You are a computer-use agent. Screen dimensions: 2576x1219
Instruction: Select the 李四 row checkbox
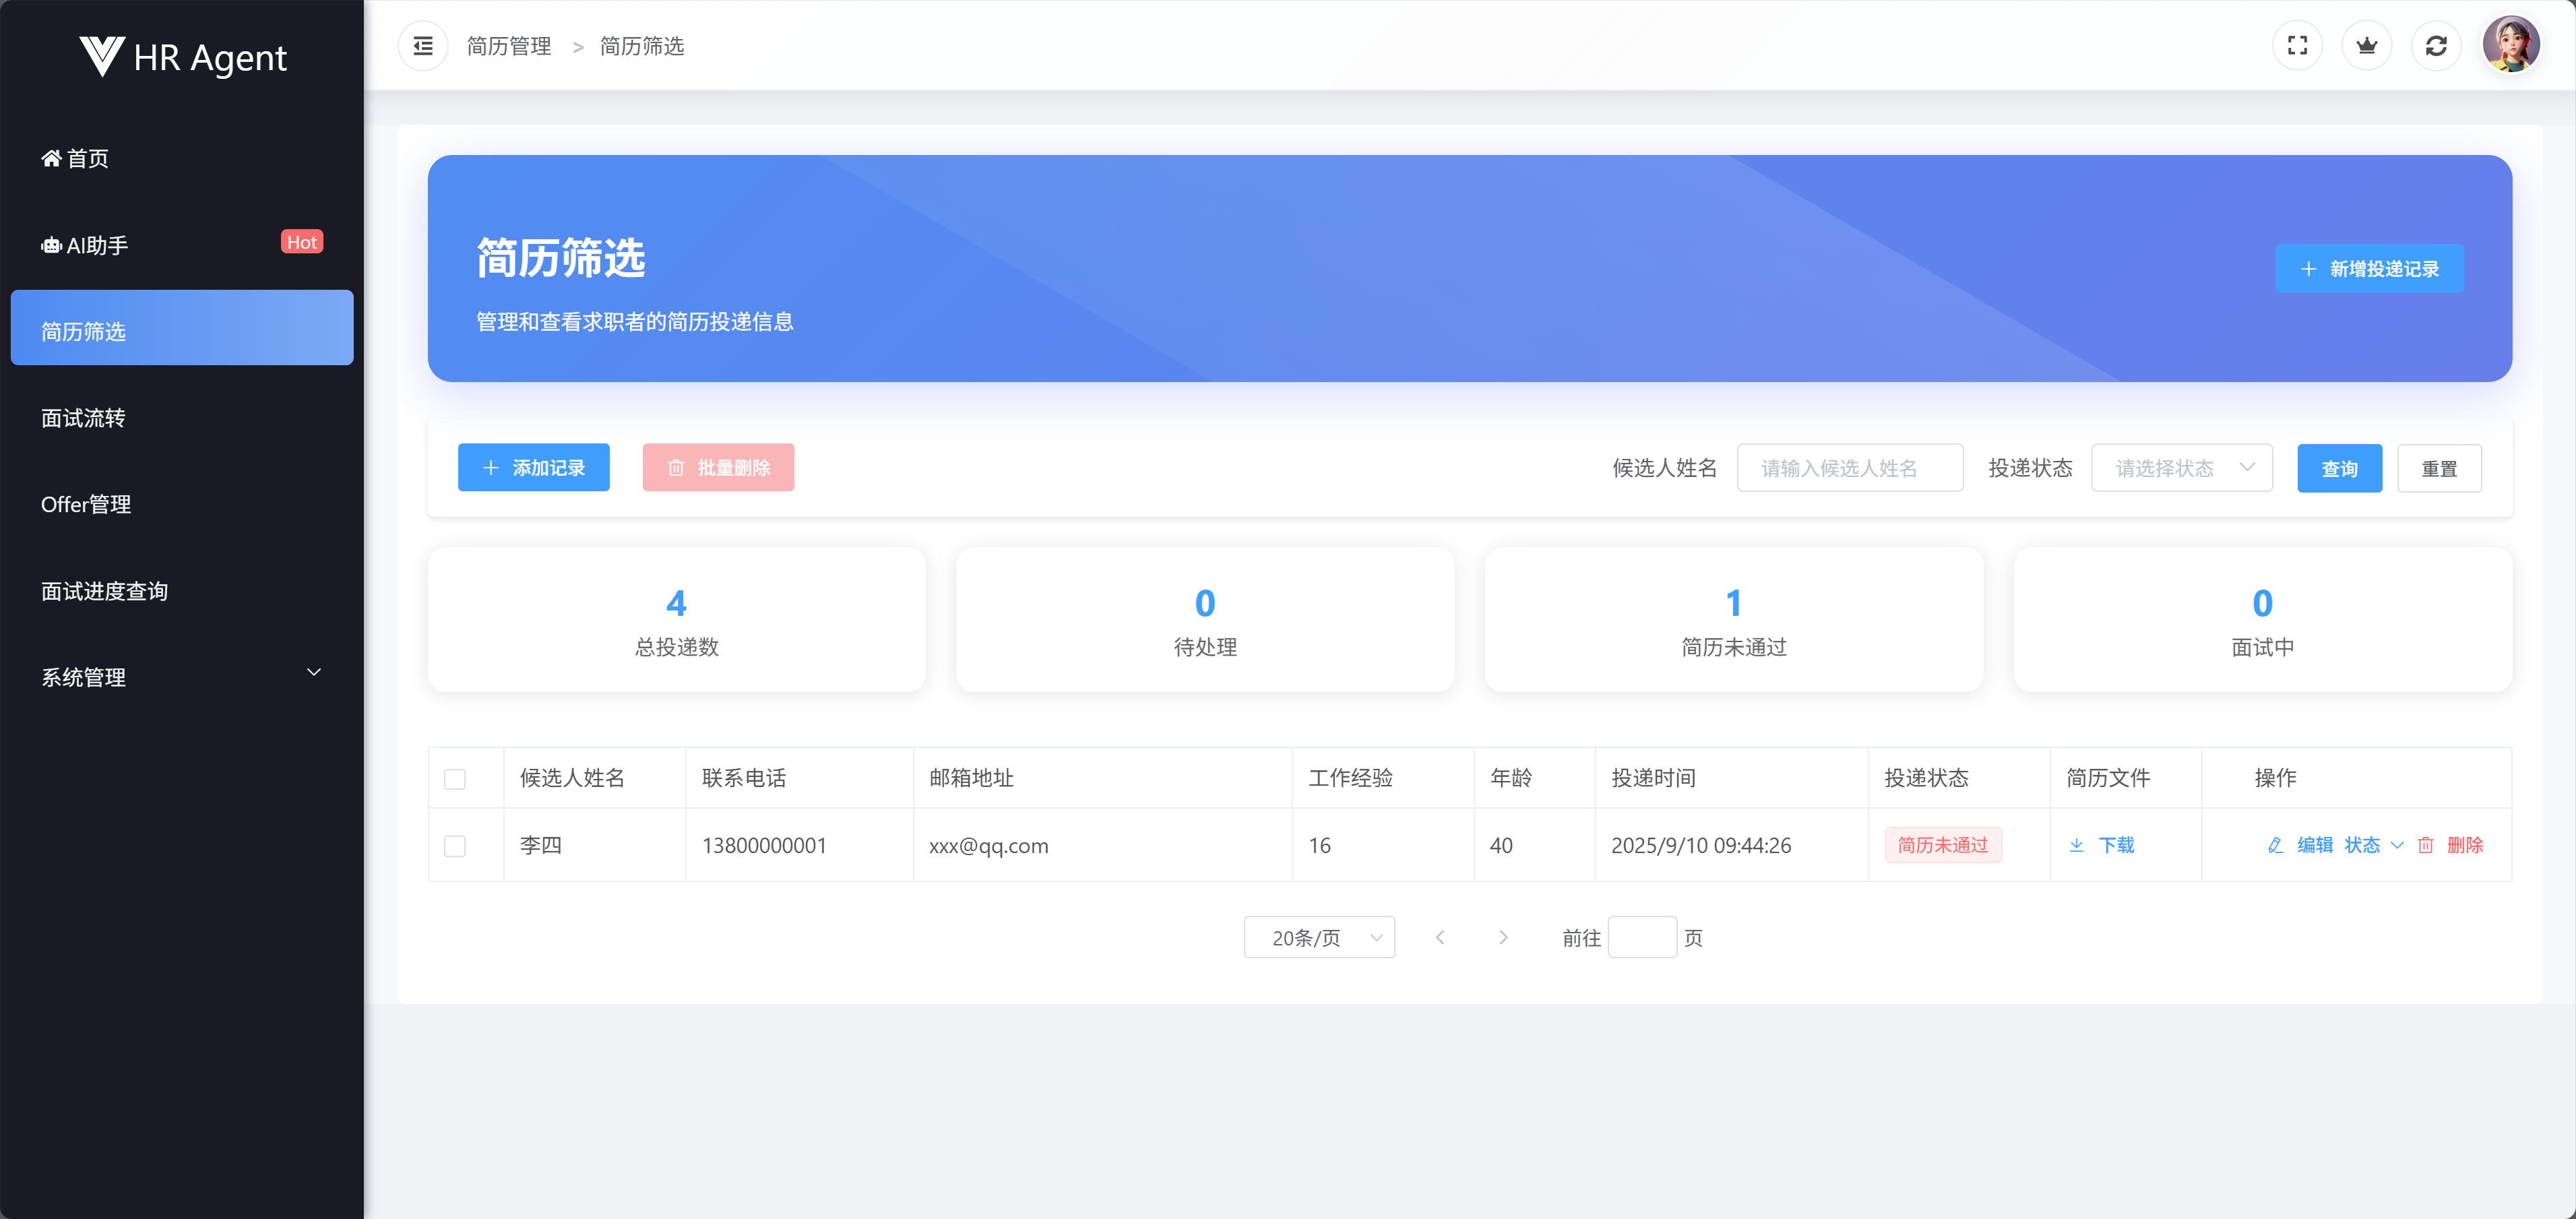coord(455,846)
